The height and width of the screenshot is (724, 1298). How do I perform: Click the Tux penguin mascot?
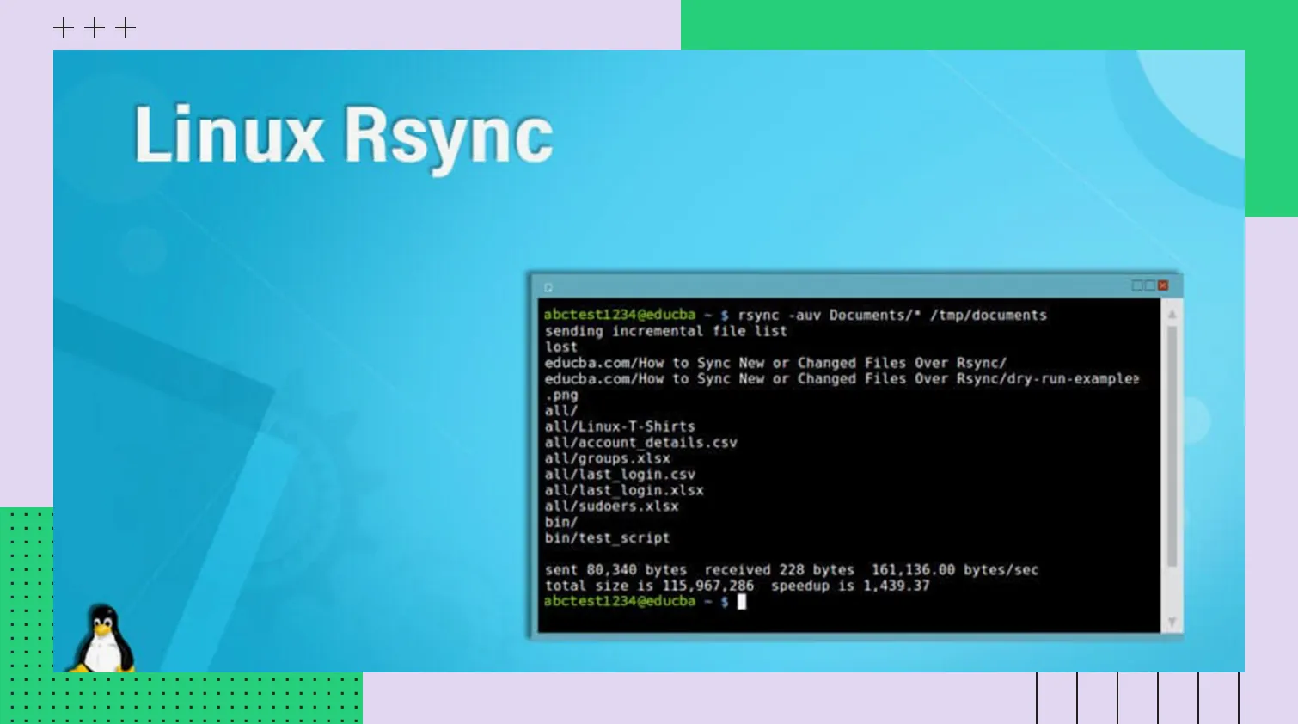(103, 639)
